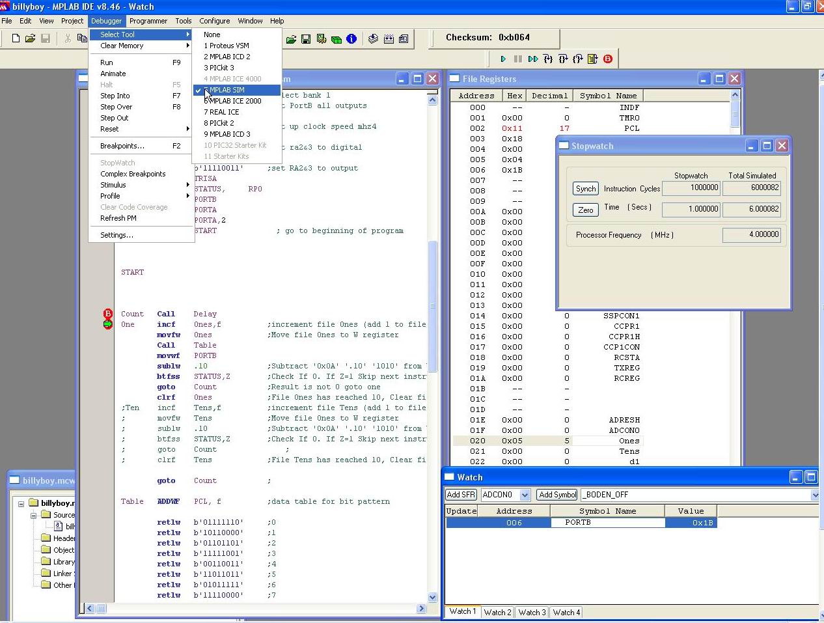Screen dimensions: 824x623
Task: Click the Symbol Name column header in File Registers
Action: tap(609, 96)
